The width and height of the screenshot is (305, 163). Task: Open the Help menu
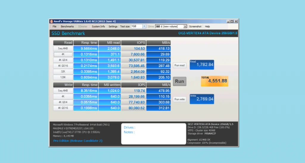207,26
